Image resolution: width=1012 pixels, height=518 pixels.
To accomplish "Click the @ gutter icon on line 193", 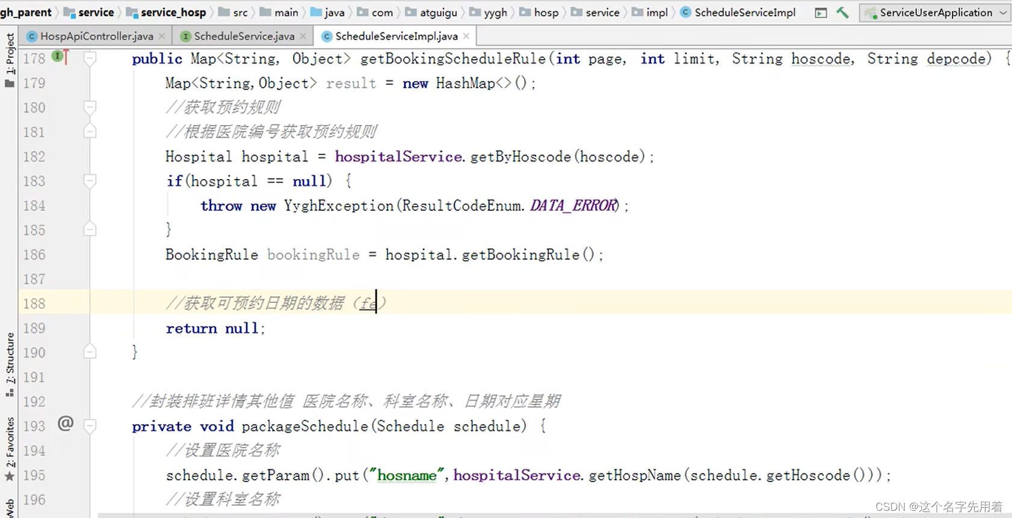I will 66,424.
